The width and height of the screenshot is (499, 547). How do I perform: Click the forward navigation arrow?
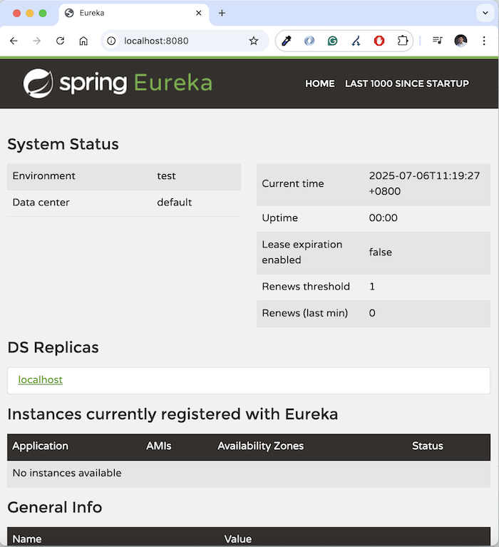36,41
